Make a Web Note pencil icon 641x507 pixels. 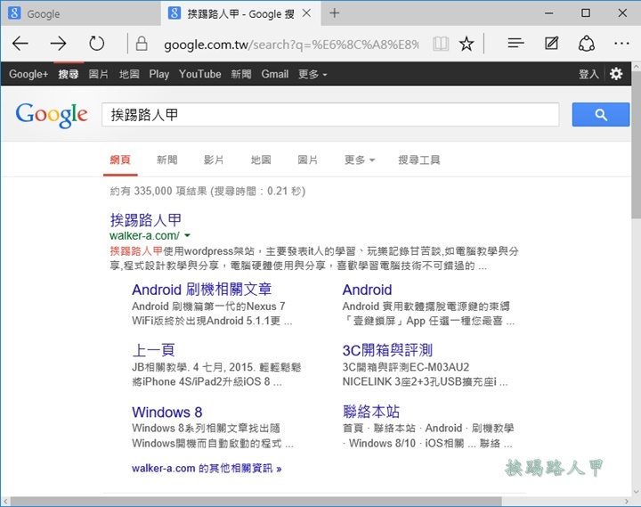(551, 43)
